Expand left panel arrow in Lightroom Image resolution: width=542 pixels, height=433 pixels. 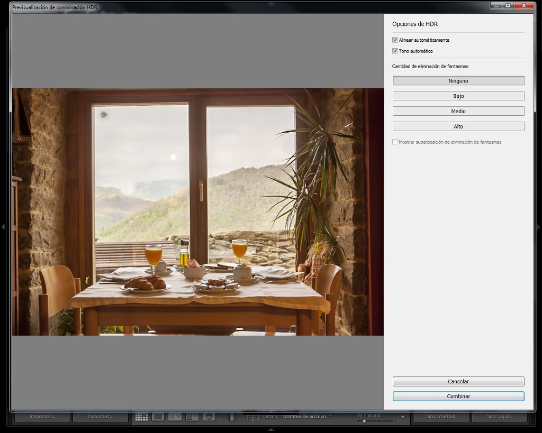[x=3, y=227]
